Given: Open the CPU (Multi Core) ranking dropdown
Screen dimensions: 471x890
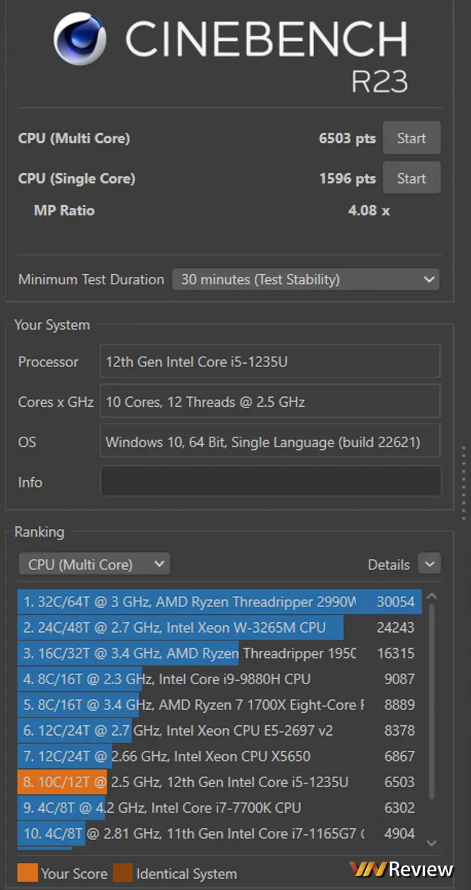Looking at the screenshot, I should pyautogui.click(x=94, y=565).
